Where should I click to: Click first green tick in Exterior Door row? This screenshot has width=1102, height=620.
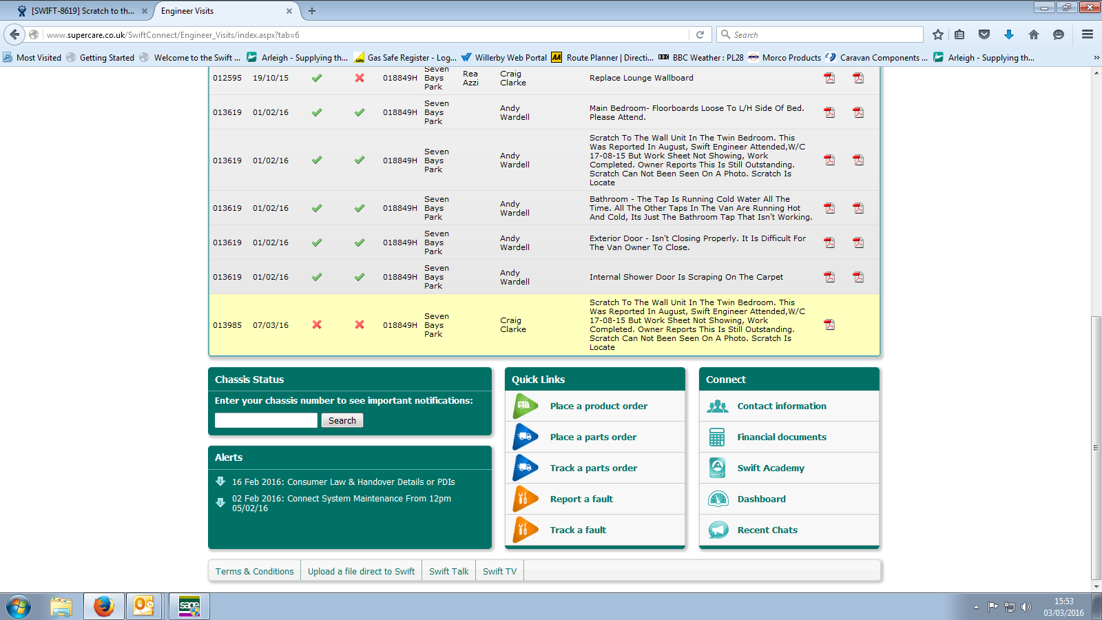point(317,242)
